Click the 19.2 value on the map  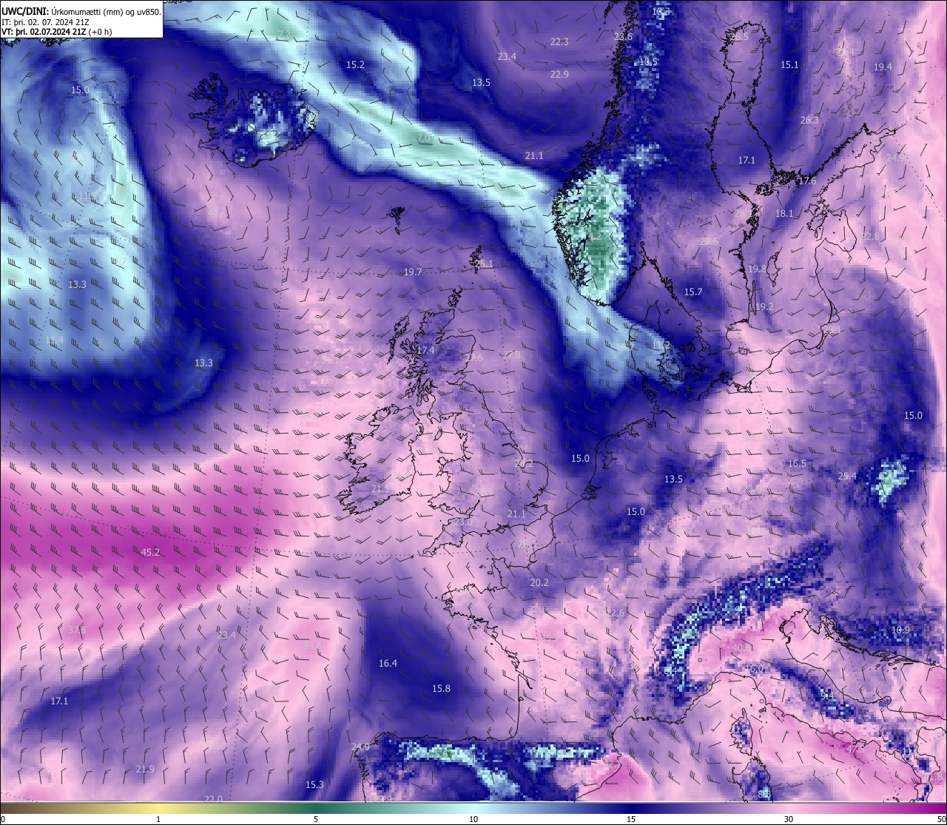tap(764, 306)
